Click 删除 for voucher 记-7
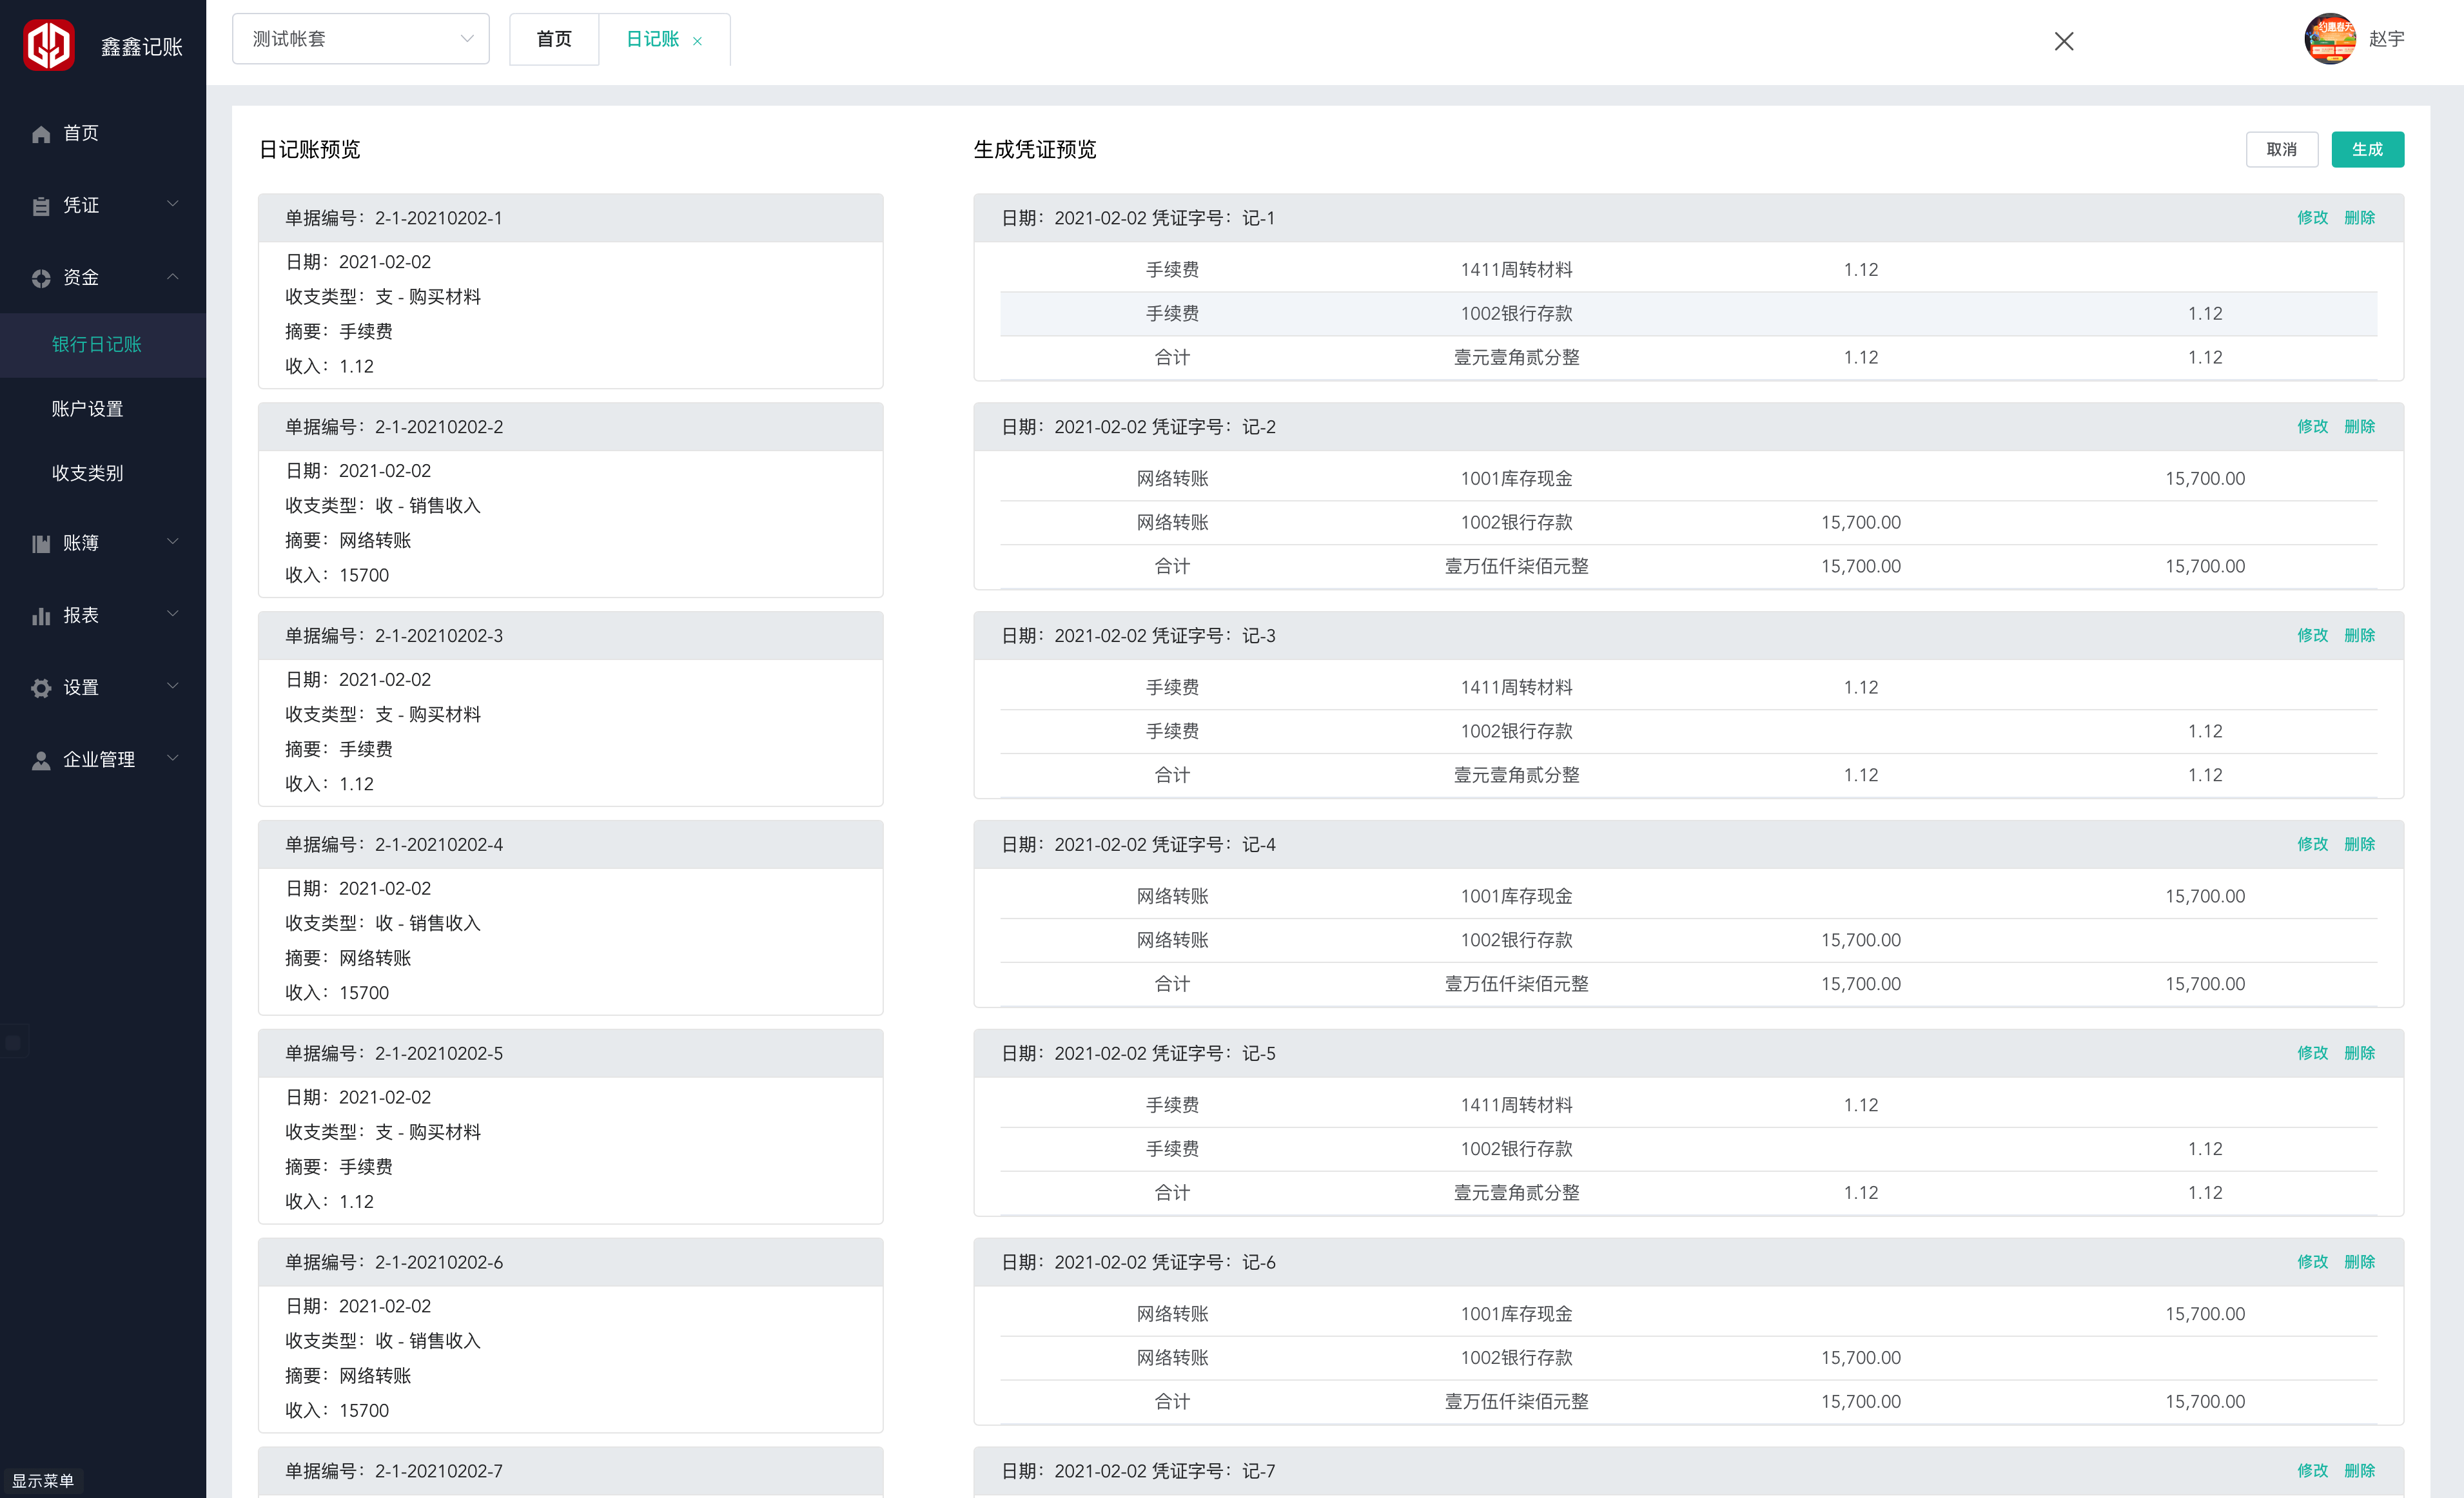Viewport: 2464px width, 1498px height. pos(2359,1472)
